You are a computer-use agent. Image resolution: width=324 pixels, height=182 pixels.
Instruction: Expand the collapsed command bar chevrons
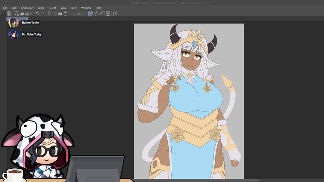click(x=3, y=13)
